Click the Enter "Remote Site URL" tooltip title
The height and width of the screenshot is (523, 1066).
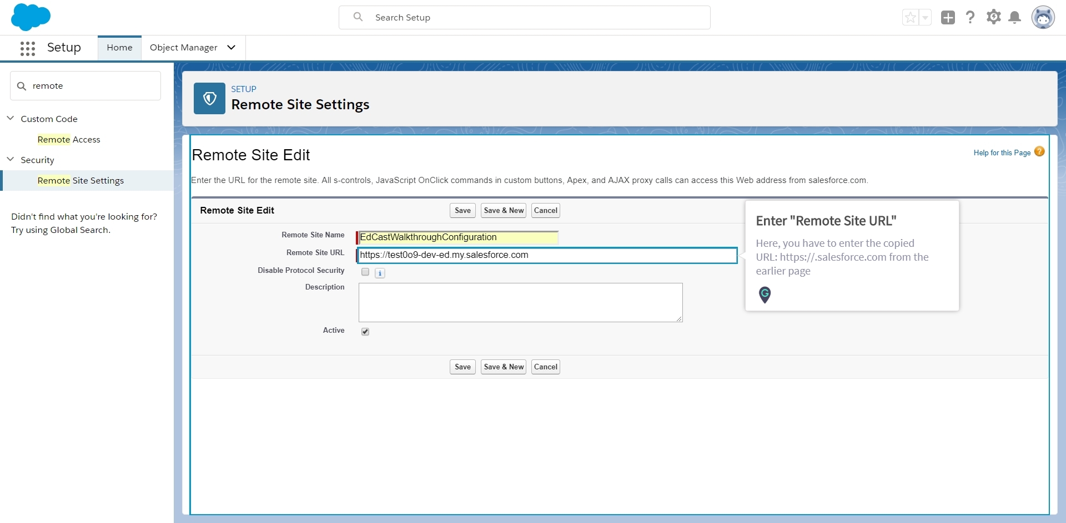(x=826, y=221)
